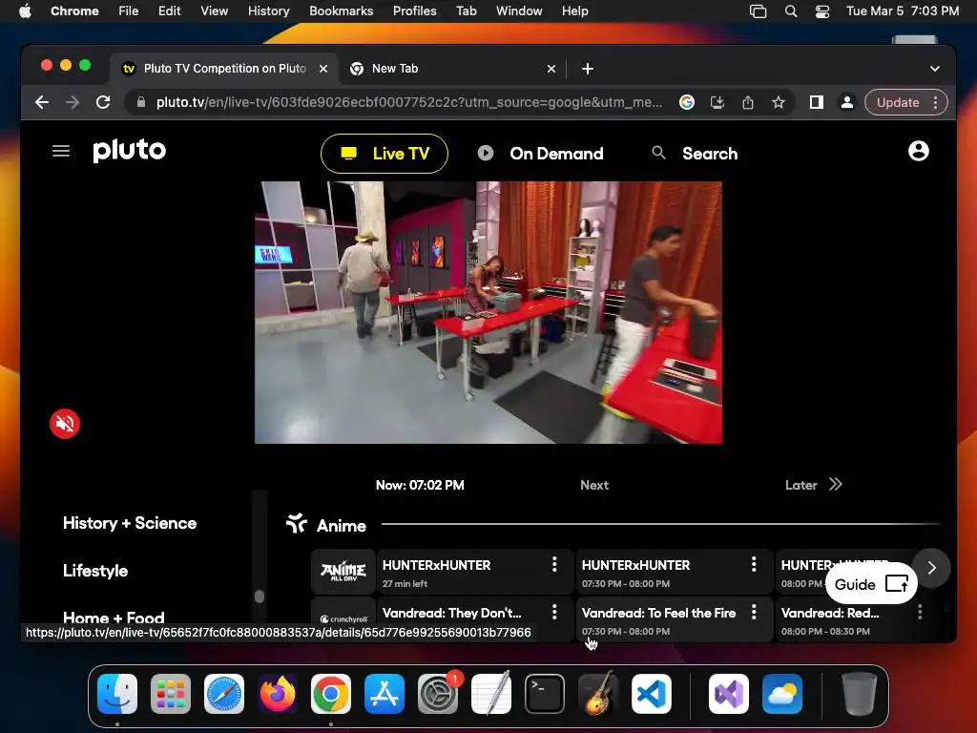Open Spotlight search in menu bar

coord(791,10)
